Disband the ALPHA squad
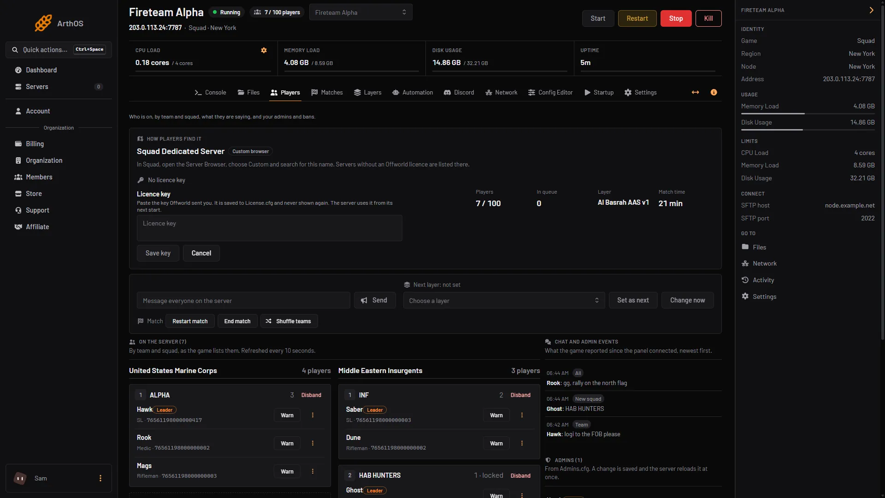Screen dimensions: 885x498 (x=311, y=395)
